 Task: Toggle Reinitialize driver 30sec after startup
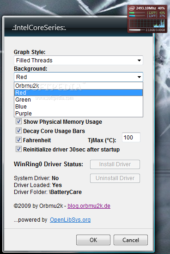[x=18, y=149]
